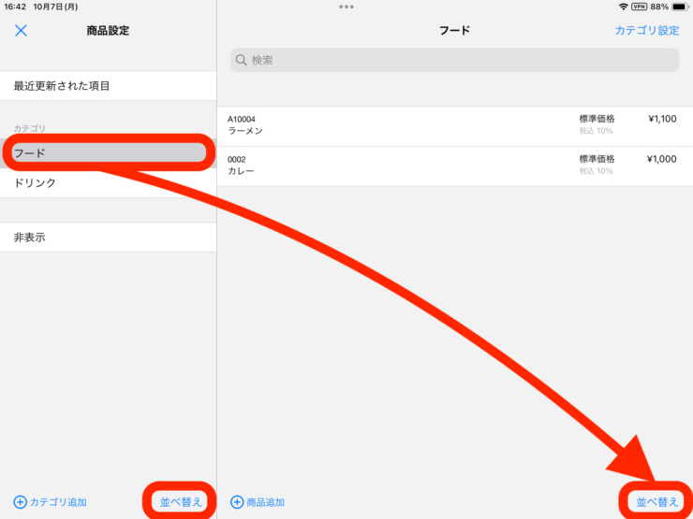Open the 非表示 section
The image size is (693, 519).
click(109, 238)
